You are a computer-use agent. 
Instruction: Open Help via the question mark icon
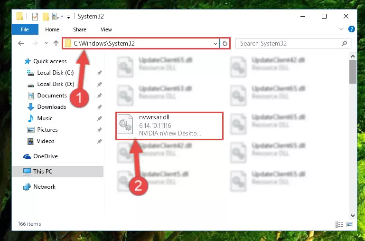[x=352, y=29]
